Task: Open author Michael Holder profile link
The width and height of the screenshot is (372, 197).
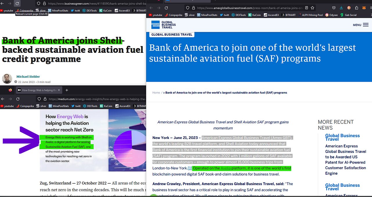Action: [x=28, y=77]
